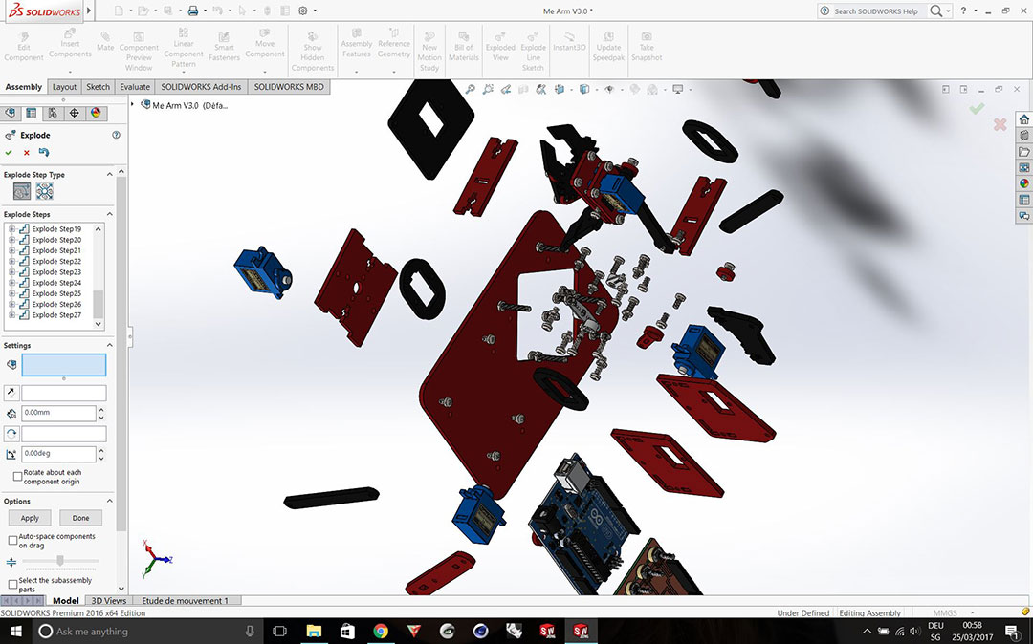Collapse the Settings section

click(109, 345)
